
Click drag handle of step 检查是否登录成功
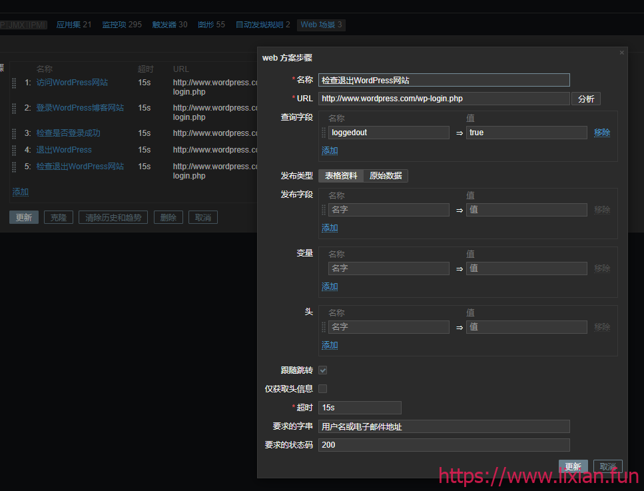[14, 133]
